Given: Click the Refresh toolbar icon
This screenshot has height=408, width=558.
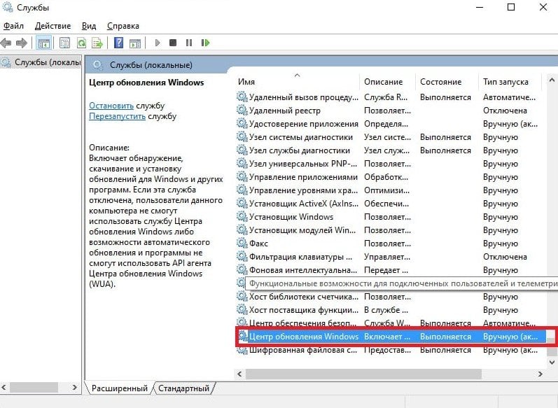Looking at the screenshot, I should [81, 43].
